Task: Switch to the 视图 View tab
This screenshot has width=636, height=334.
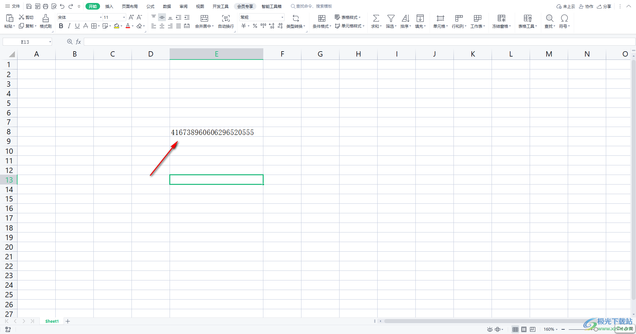Action: point(200,6)
